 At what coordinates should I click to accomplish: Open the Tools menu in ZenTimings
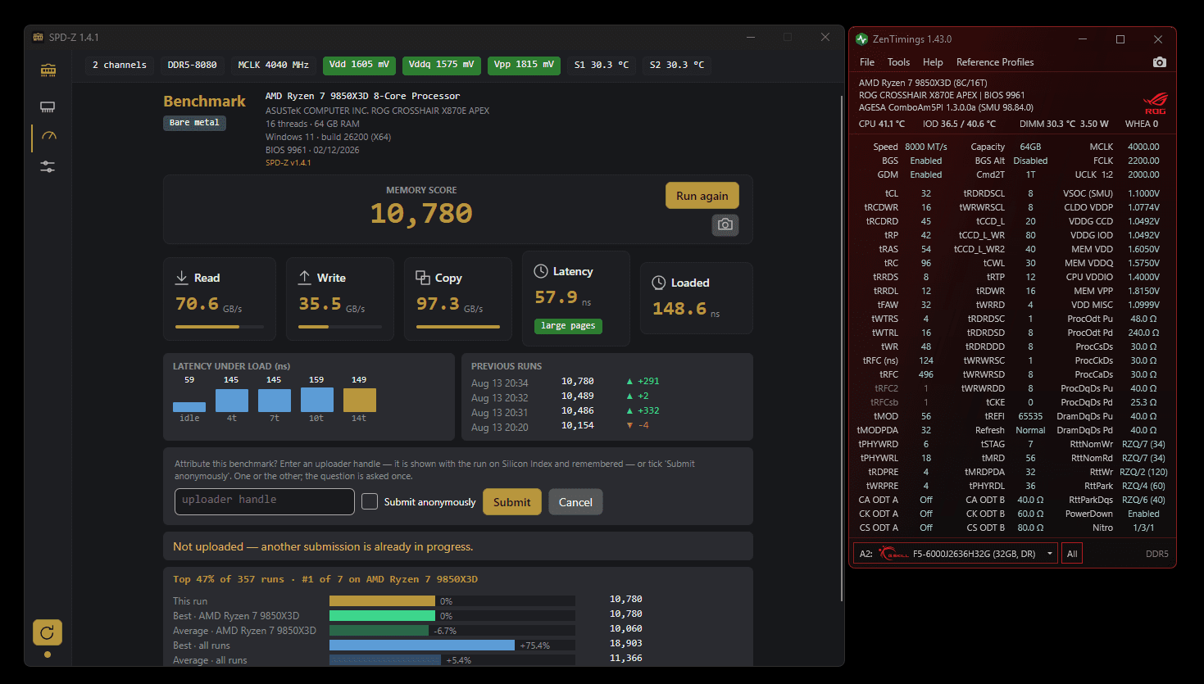898,62
